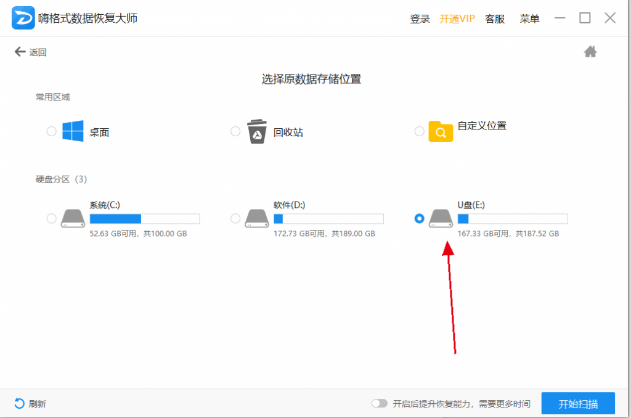Click the custom location folder icon
The width and height of the screenshot is (631, 418).
coord(441,131)
